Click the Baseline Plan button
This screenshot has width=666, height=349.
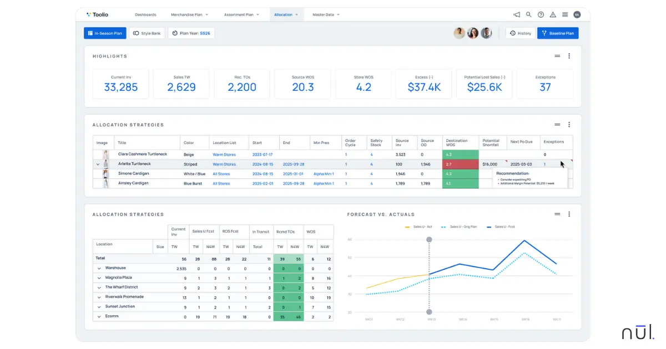pyautogui.click(x=558, y=33)
